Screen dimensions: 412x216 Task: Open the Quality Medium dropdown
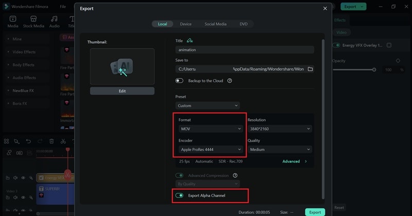click(280, 149)
